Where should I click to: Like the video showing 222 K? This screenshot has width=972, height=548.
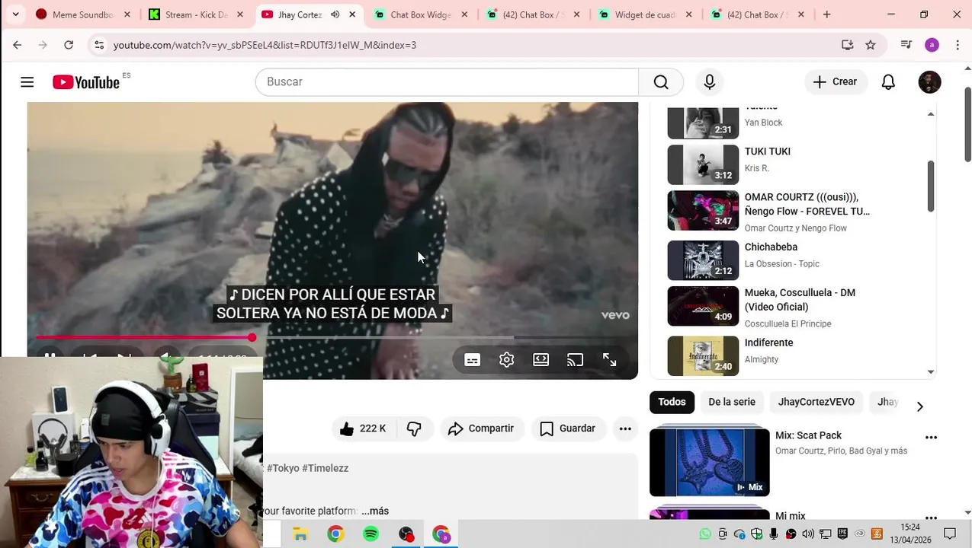(x=363, y=429)
